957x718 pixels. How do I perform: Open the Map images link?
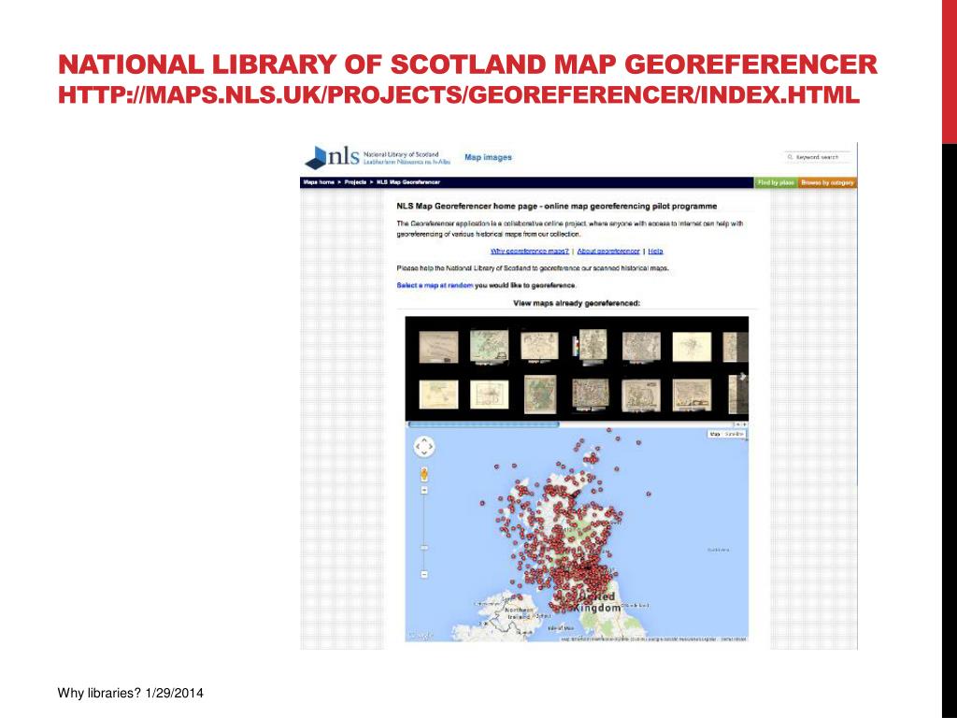[488, 157]
